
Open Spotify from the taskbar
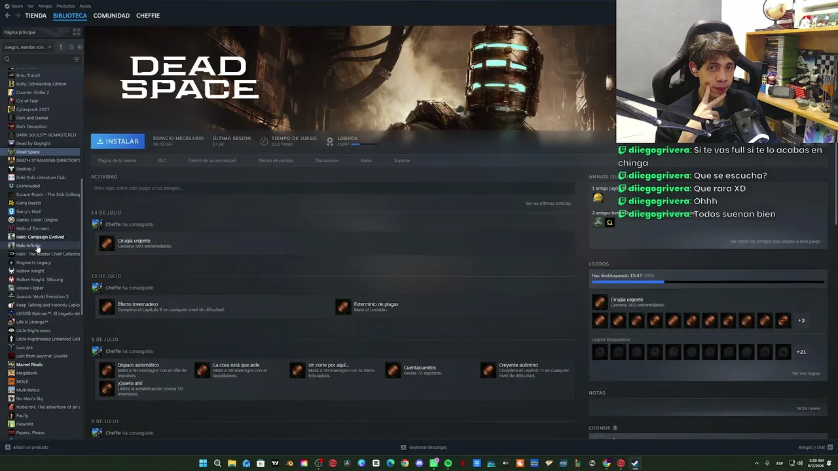[448, 464]
